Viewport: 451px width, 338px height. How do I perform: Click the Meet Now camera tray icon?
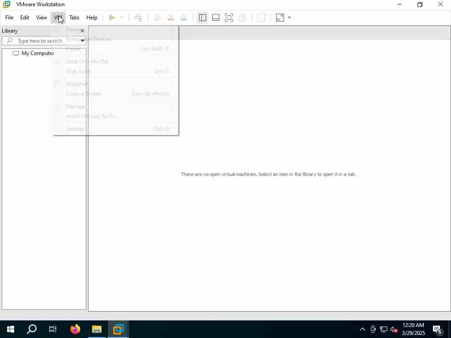[x=373, y=329]
